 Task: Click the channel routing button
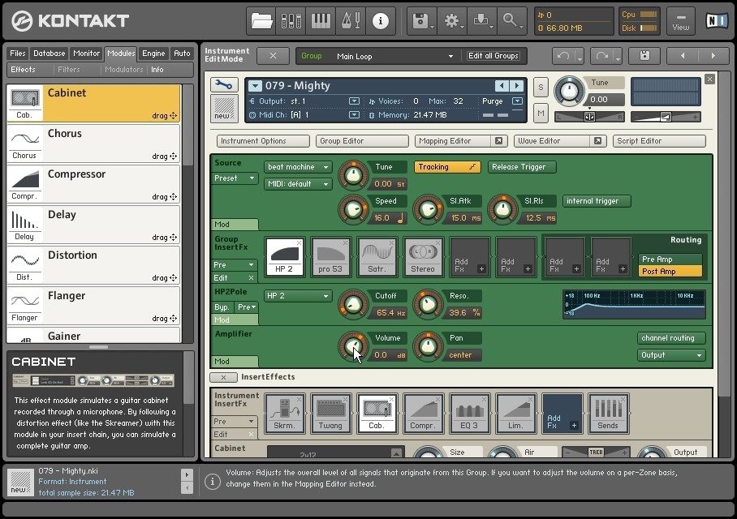coord(671,338)
